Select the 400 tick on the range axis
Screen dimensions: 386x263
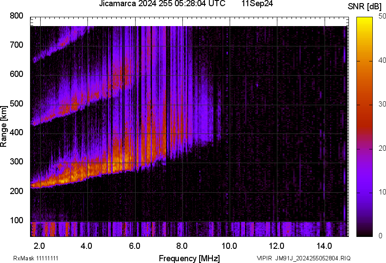16,133
